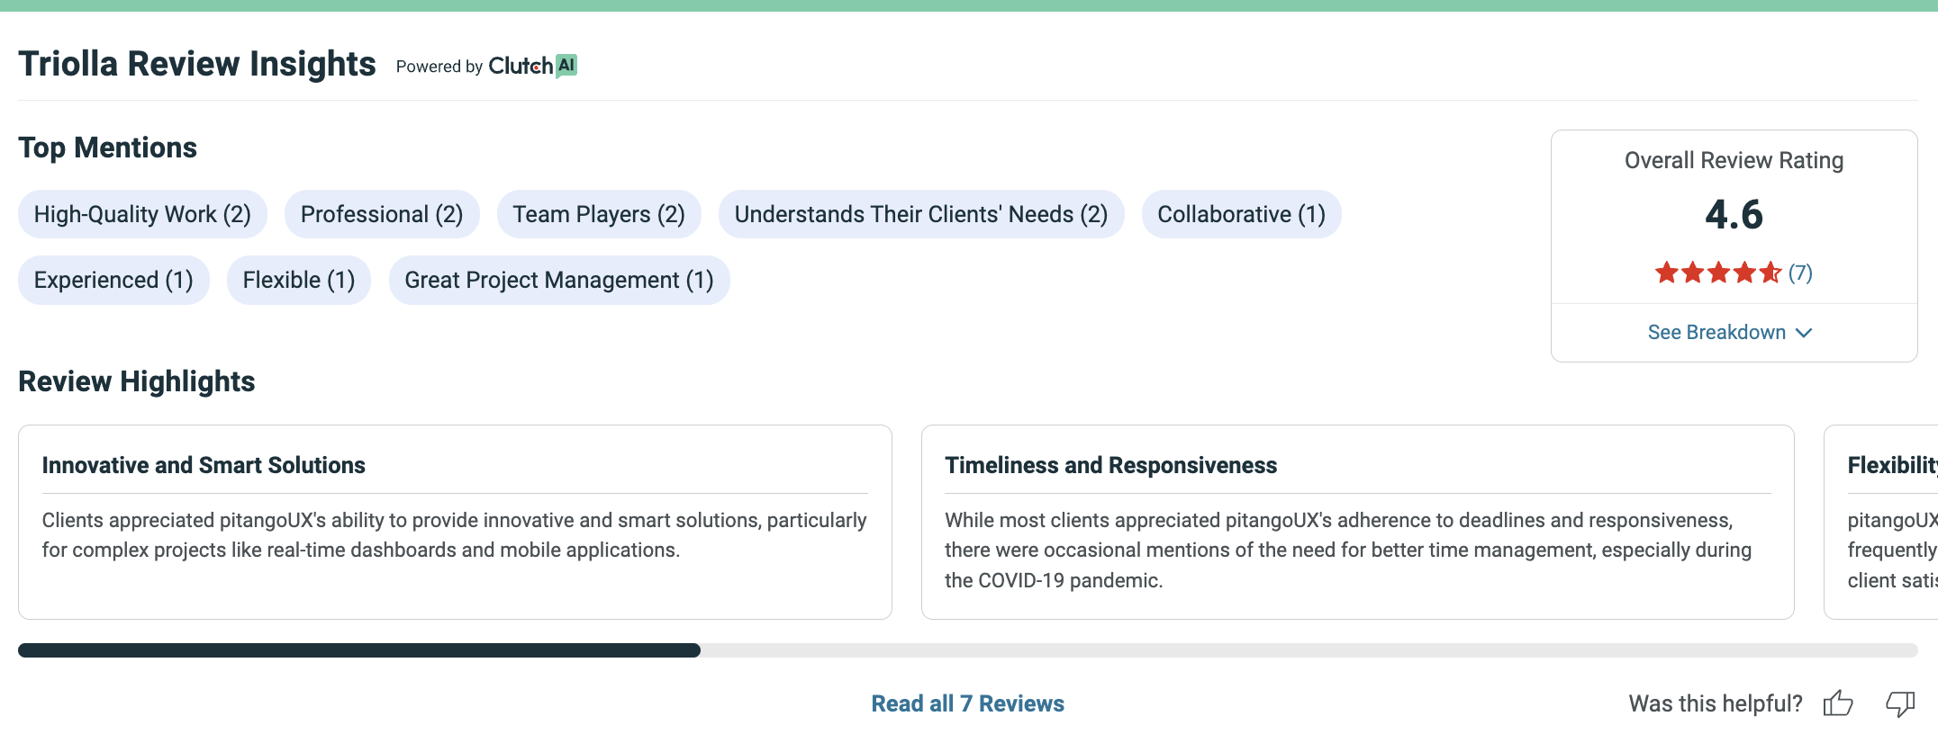1938x743 pixels.
Task: Click the Clutch AI logo
Action: coord(532,66)
